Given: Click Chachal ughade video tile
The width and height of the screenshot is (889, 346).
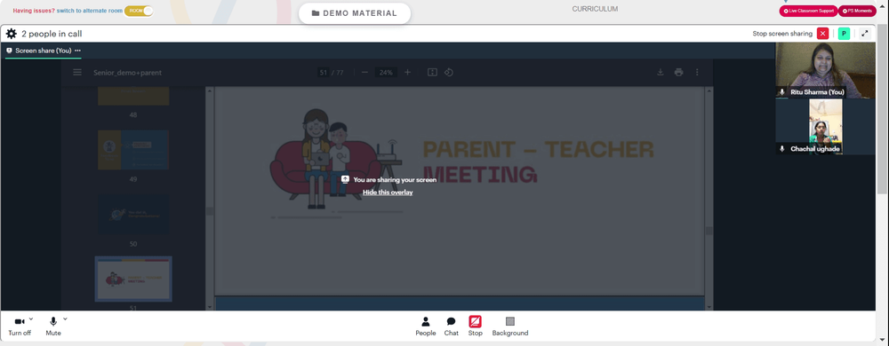Looking at the screenshot, I should tap(826, 127).
